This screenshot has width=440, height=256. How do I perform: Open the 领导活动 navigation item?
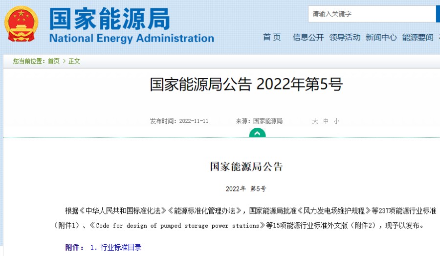click(x=345, y=37)
